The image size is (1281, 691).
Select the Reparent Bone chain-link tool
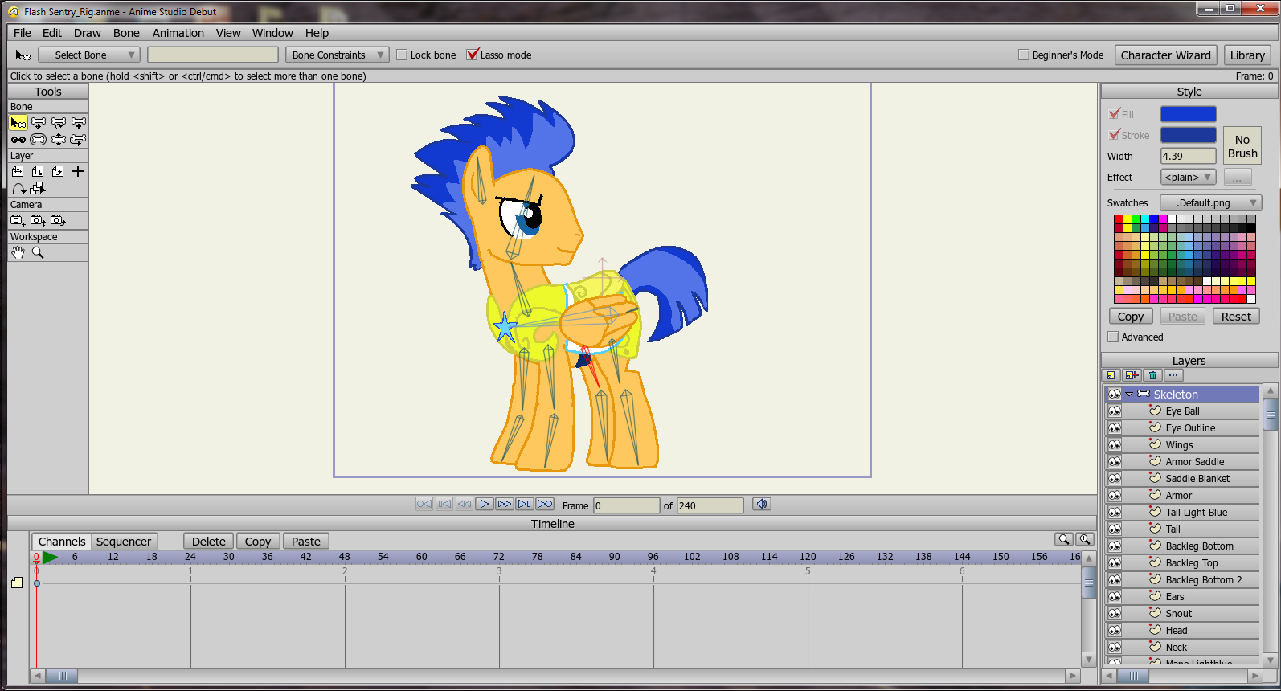pyautogui.click(x=18, y=140)
